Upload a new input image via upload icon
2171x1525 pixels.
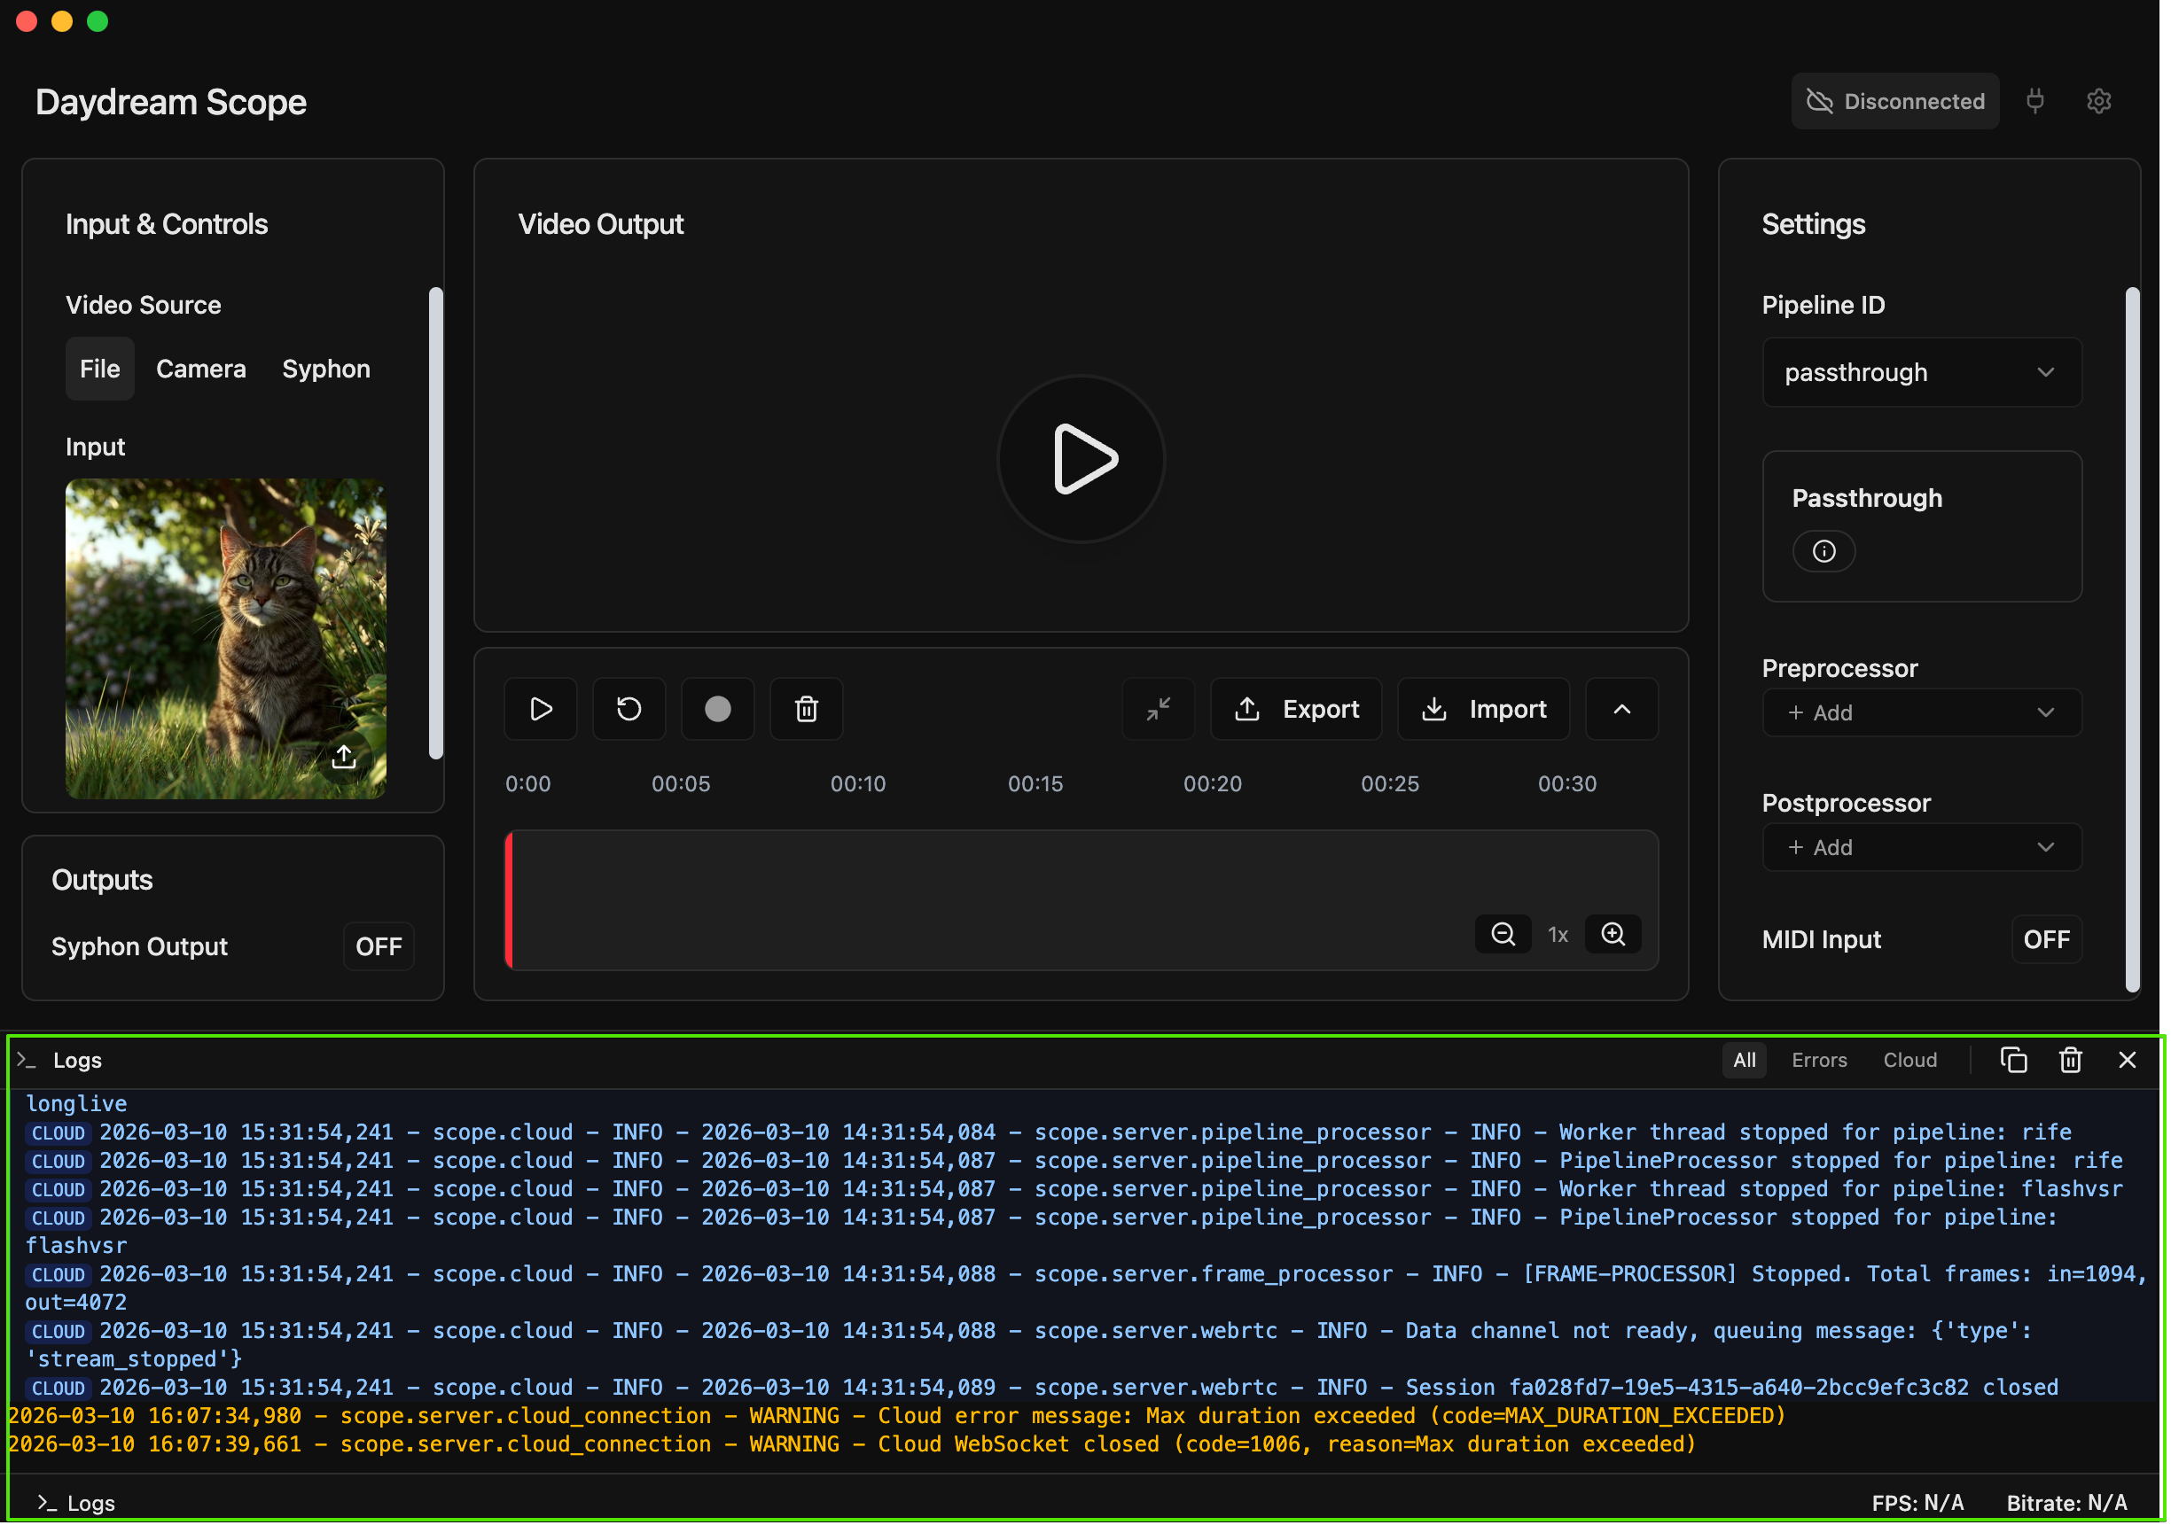[x=345, y=757]
